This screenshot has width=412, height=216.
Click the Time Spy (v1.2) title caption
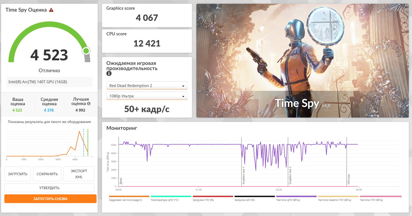pos(303,103)
